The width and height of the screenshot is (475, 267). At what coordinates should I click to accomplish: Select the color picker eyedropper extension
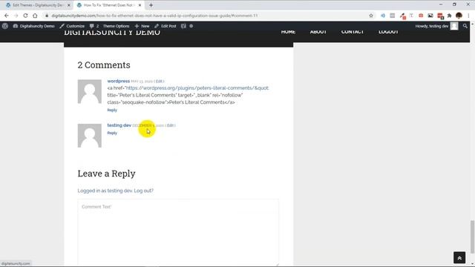coord(402,16)
